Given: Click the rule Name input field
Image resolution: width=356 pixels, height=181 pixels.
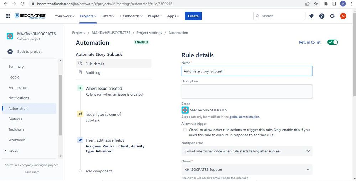Looking at the screenshot, I should click(x=247, y=71).
